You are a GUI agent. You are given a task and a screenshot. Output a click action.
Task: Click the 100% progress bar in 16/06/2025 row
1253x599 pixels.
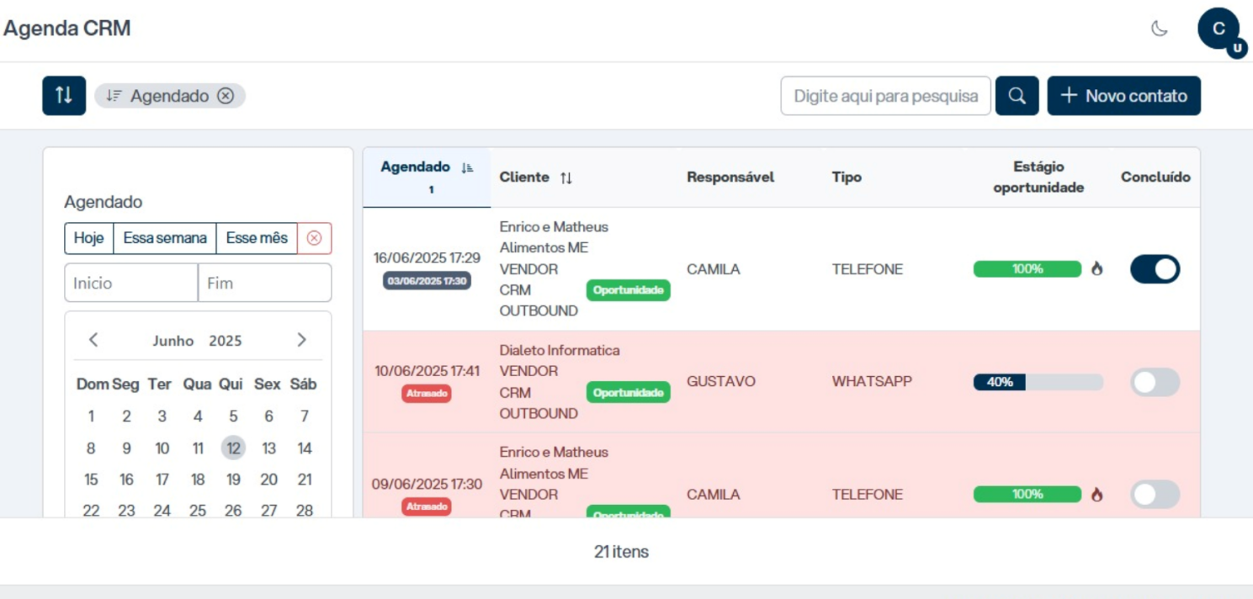pyautogui.click(x=1027, y=269)
